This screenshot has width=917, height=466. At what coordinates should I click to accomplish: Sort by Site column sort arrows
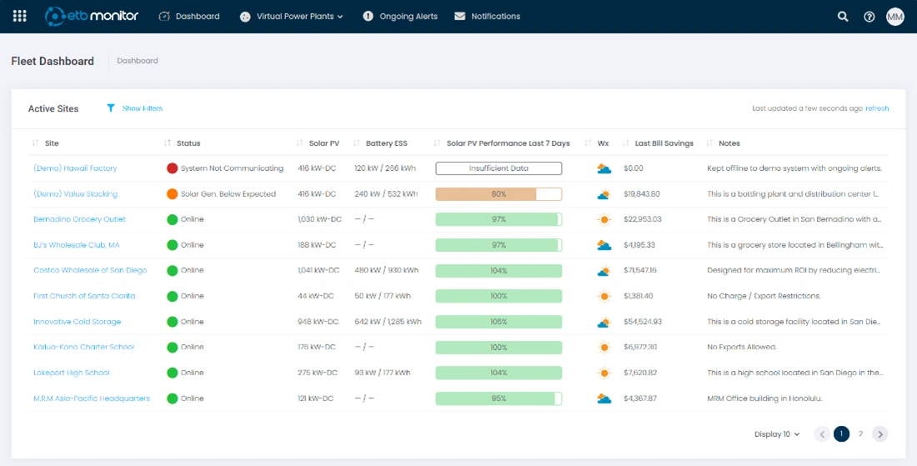(x=36, y=143)
